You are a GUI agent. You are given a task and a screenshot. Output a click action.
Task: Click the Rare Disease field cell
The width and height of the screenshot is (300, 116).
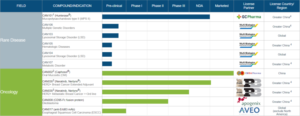click(x=21, y=40)
